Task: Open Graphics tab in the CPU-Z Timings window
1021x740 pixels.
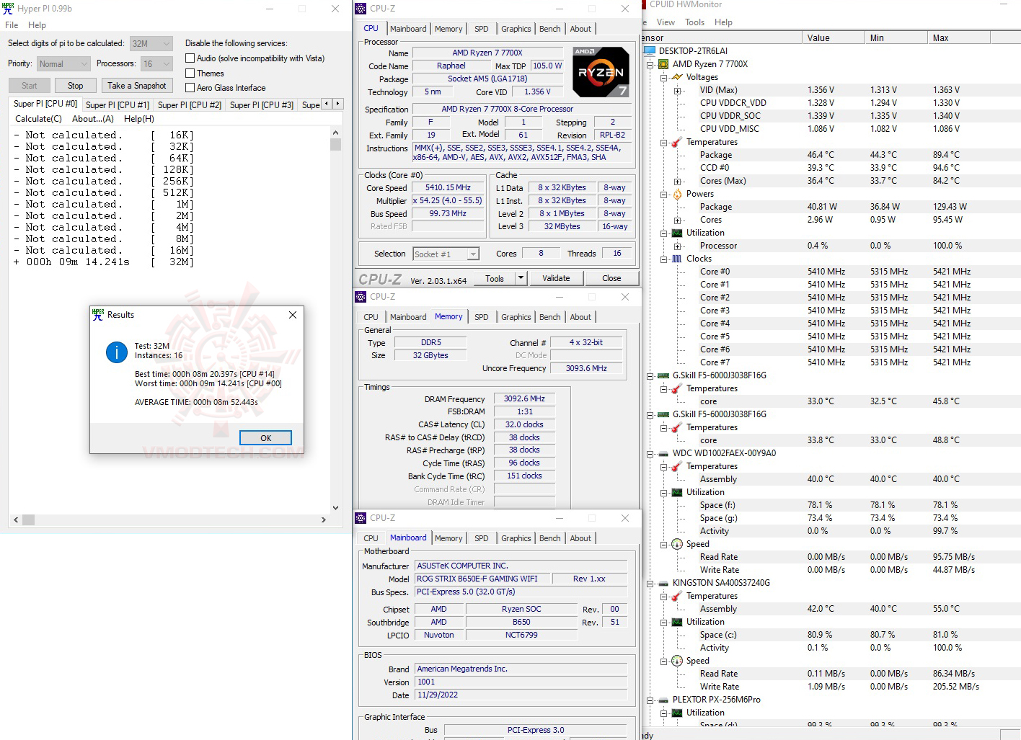Action: point(516,317)
